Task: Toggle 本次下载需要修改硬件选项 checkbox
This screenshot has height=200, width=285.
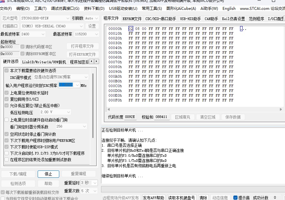Action: click(x=7, y=70)
